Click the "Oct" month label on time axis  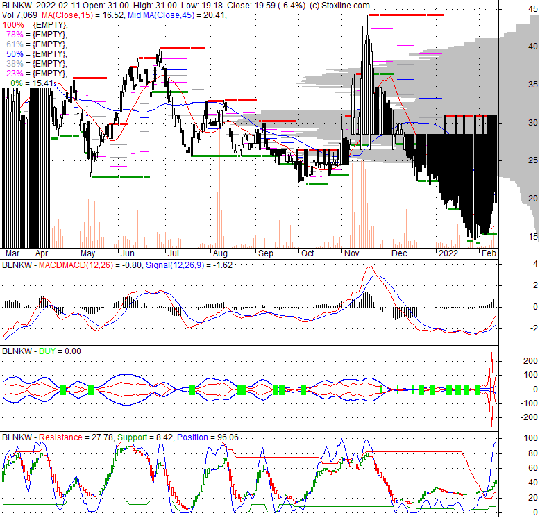click(307, 253)
